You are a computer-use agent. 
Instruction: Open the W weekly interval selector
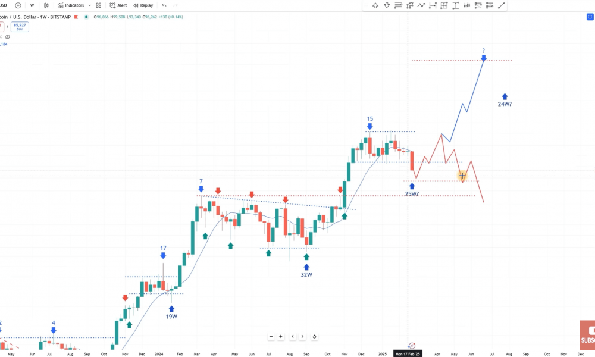point(32,5)
